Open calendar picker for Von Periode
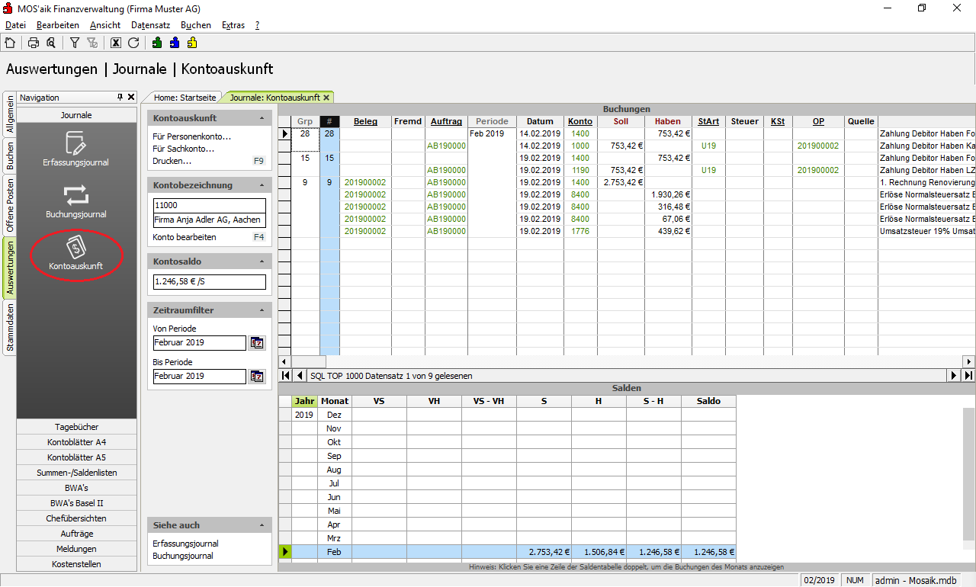 point(257,343)
